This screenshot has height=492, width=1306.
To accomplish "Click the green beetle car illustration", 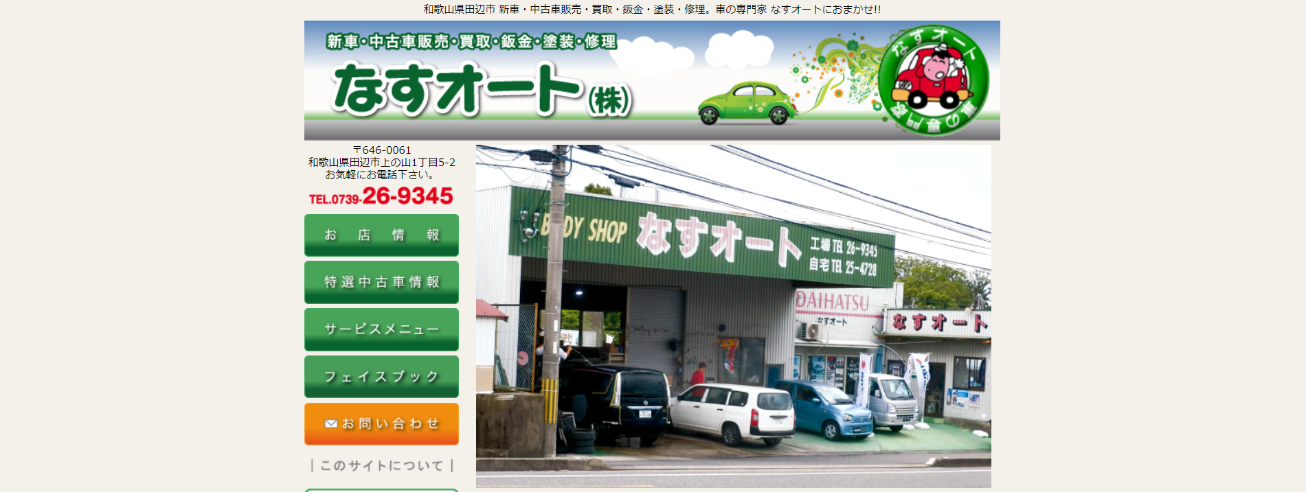I will coord(747,103).
